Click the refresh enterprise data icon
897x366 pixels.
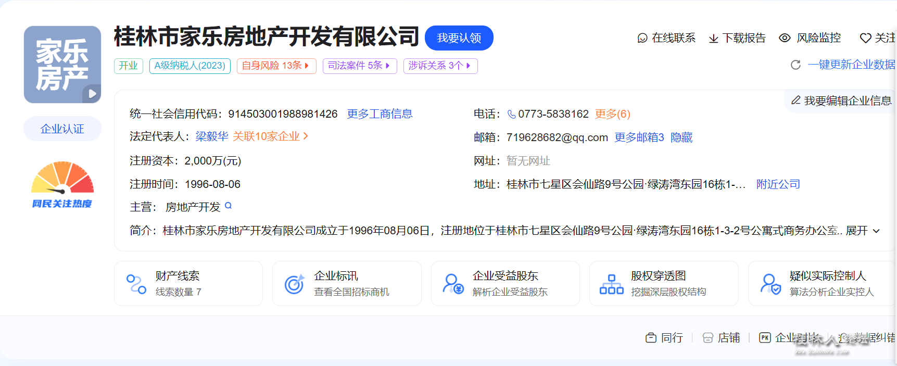(795, 65)
